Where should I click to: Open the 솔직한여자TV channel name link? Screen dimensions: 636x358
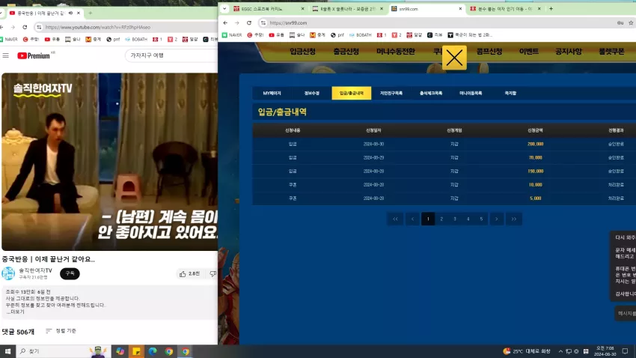point(35,270)
